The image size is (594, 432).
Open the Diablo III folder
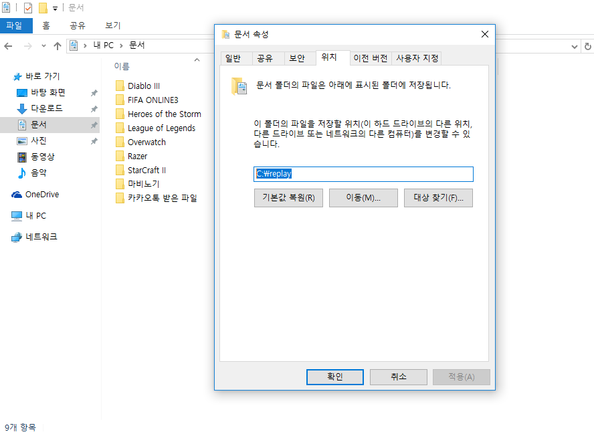(142, 86)
